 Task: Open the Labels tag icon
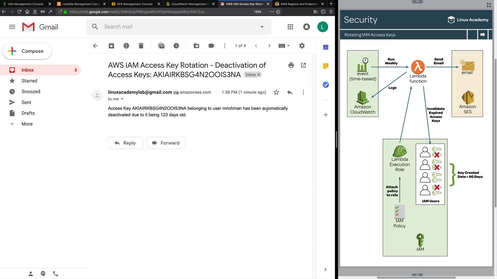(x=211, y=46)
